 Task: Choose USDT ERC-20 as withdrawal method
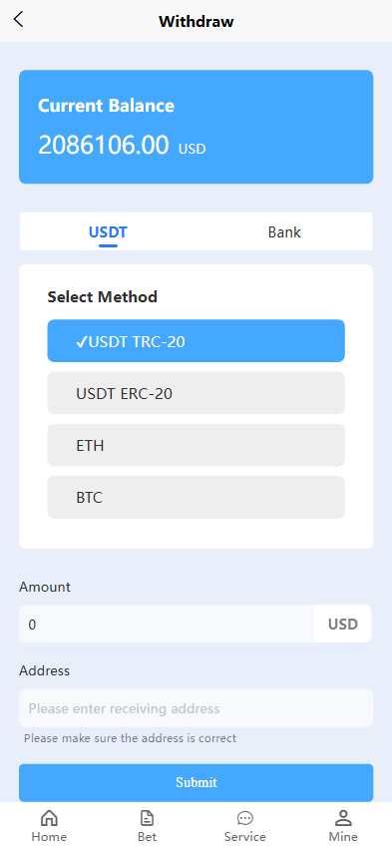196,393
